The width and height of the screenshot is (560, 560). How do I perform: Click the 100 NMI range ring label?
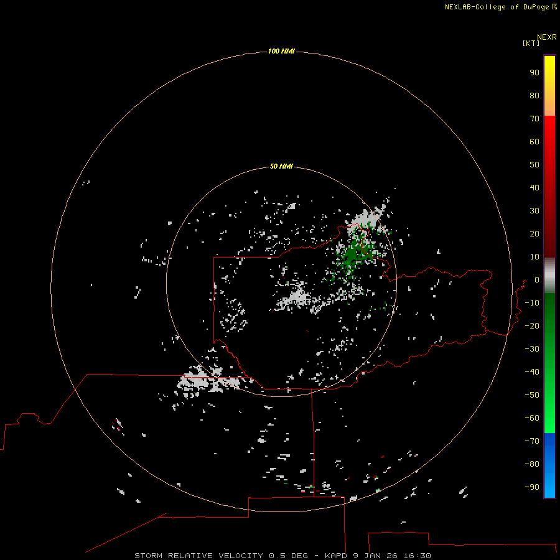click(281, 51)
